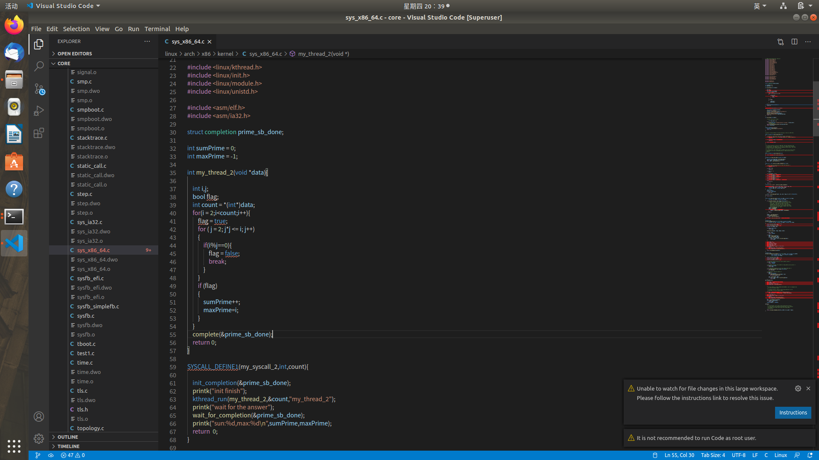Expand the Timeline section
819x460 pixels.
point(104,446)
